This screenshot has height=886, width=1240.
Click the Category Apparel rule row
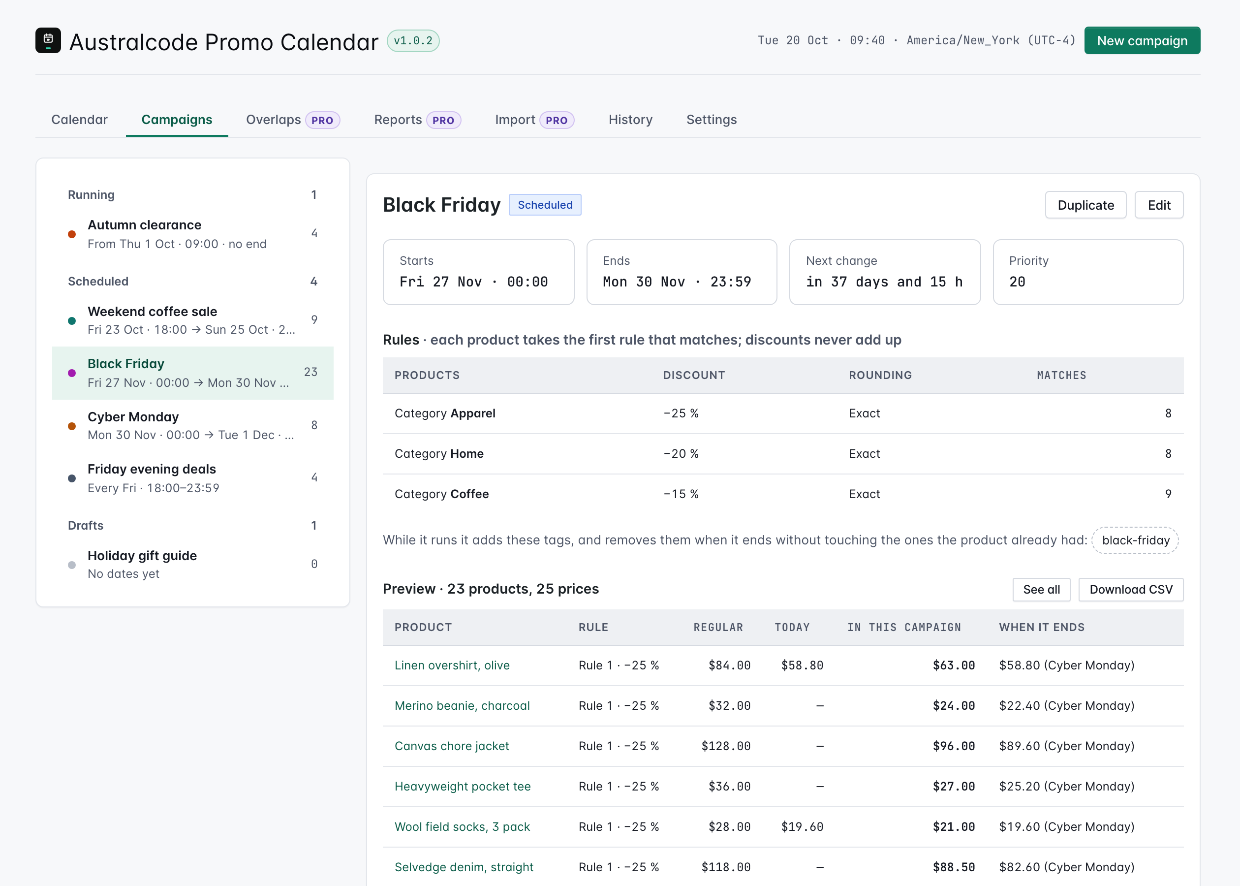pyautogui.click(x=782, y=413)
